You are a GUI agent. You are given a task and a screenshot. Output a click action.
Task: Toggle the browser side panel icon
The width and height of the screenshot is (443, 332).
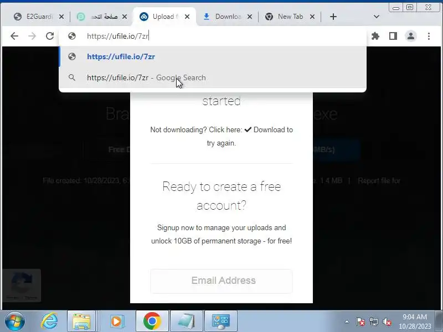coord(393,36)
